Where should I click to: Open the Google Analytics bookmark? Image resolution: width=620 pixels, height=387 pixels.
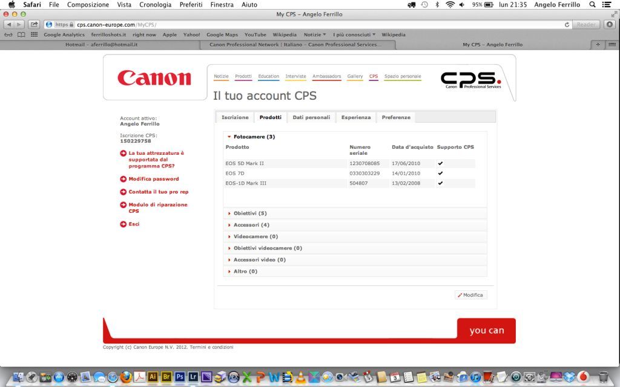click(x=64, y=34)
